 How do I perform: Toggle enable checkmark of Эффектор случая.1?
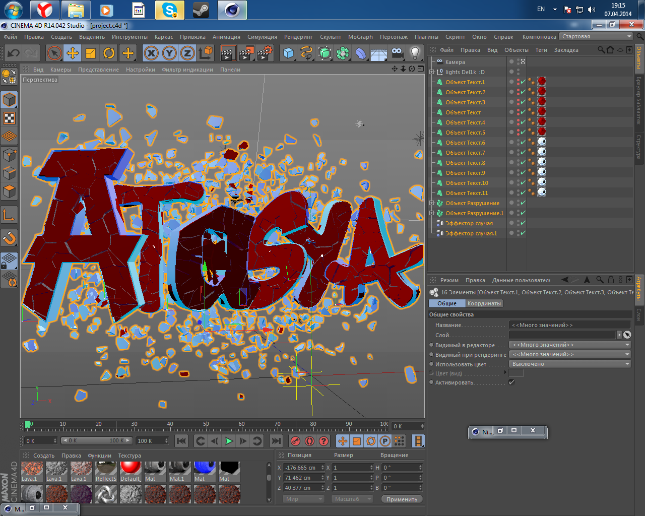pyautogui.click(x=523, y=233)
